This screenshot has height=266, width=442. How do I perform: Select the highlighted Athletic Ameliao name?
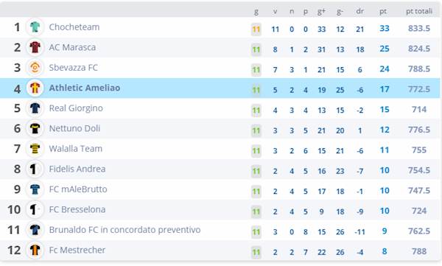[x=85, y=88]
